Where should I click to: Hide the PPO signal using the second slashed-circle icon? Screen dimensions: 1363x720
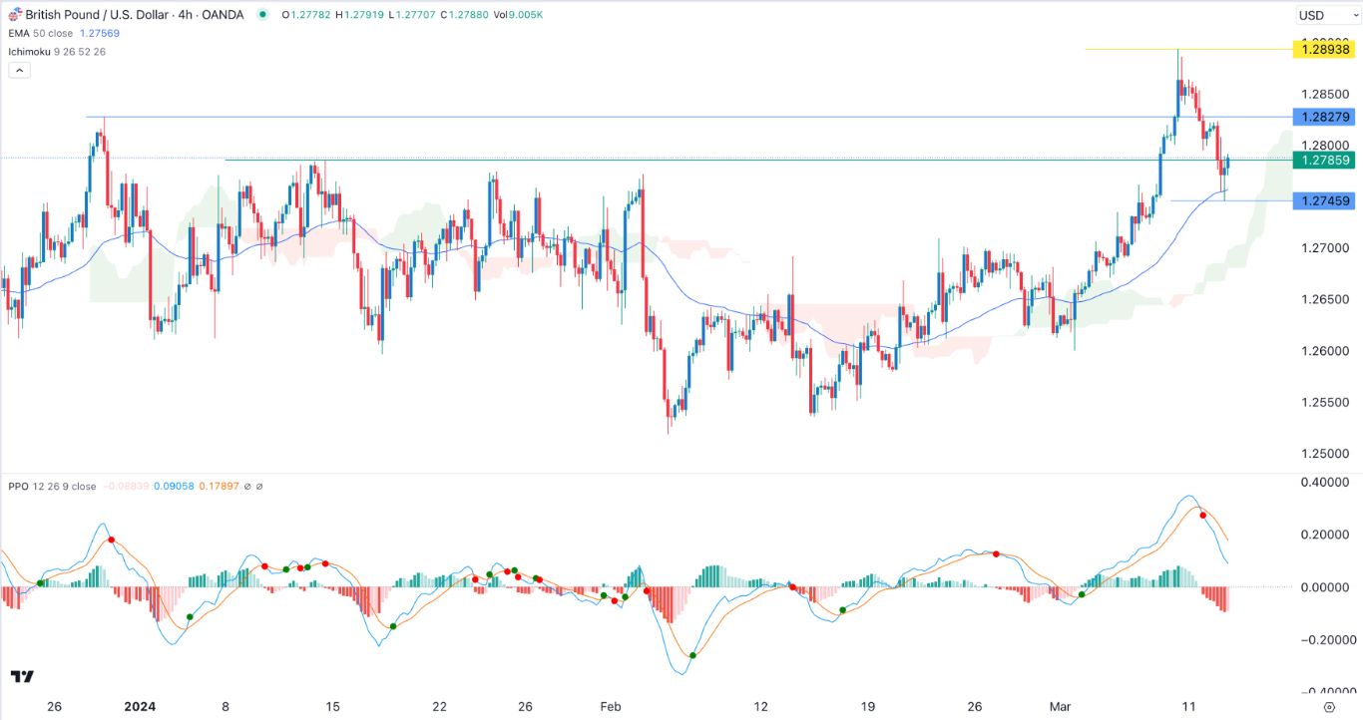coord(259,487)
